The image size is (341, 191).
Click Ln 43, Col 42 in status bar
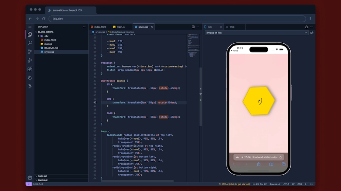click(x=260, y=184)
